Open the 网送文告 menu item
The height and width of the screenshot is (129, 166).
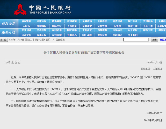click(x=26, y=35)
